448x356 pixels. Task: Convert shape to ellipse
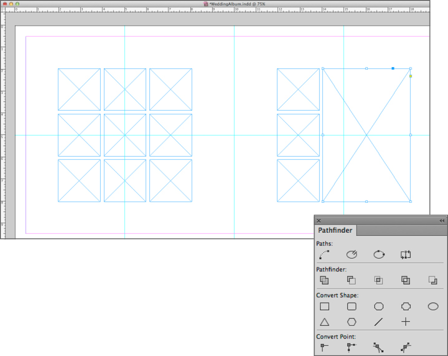[433, 306]
